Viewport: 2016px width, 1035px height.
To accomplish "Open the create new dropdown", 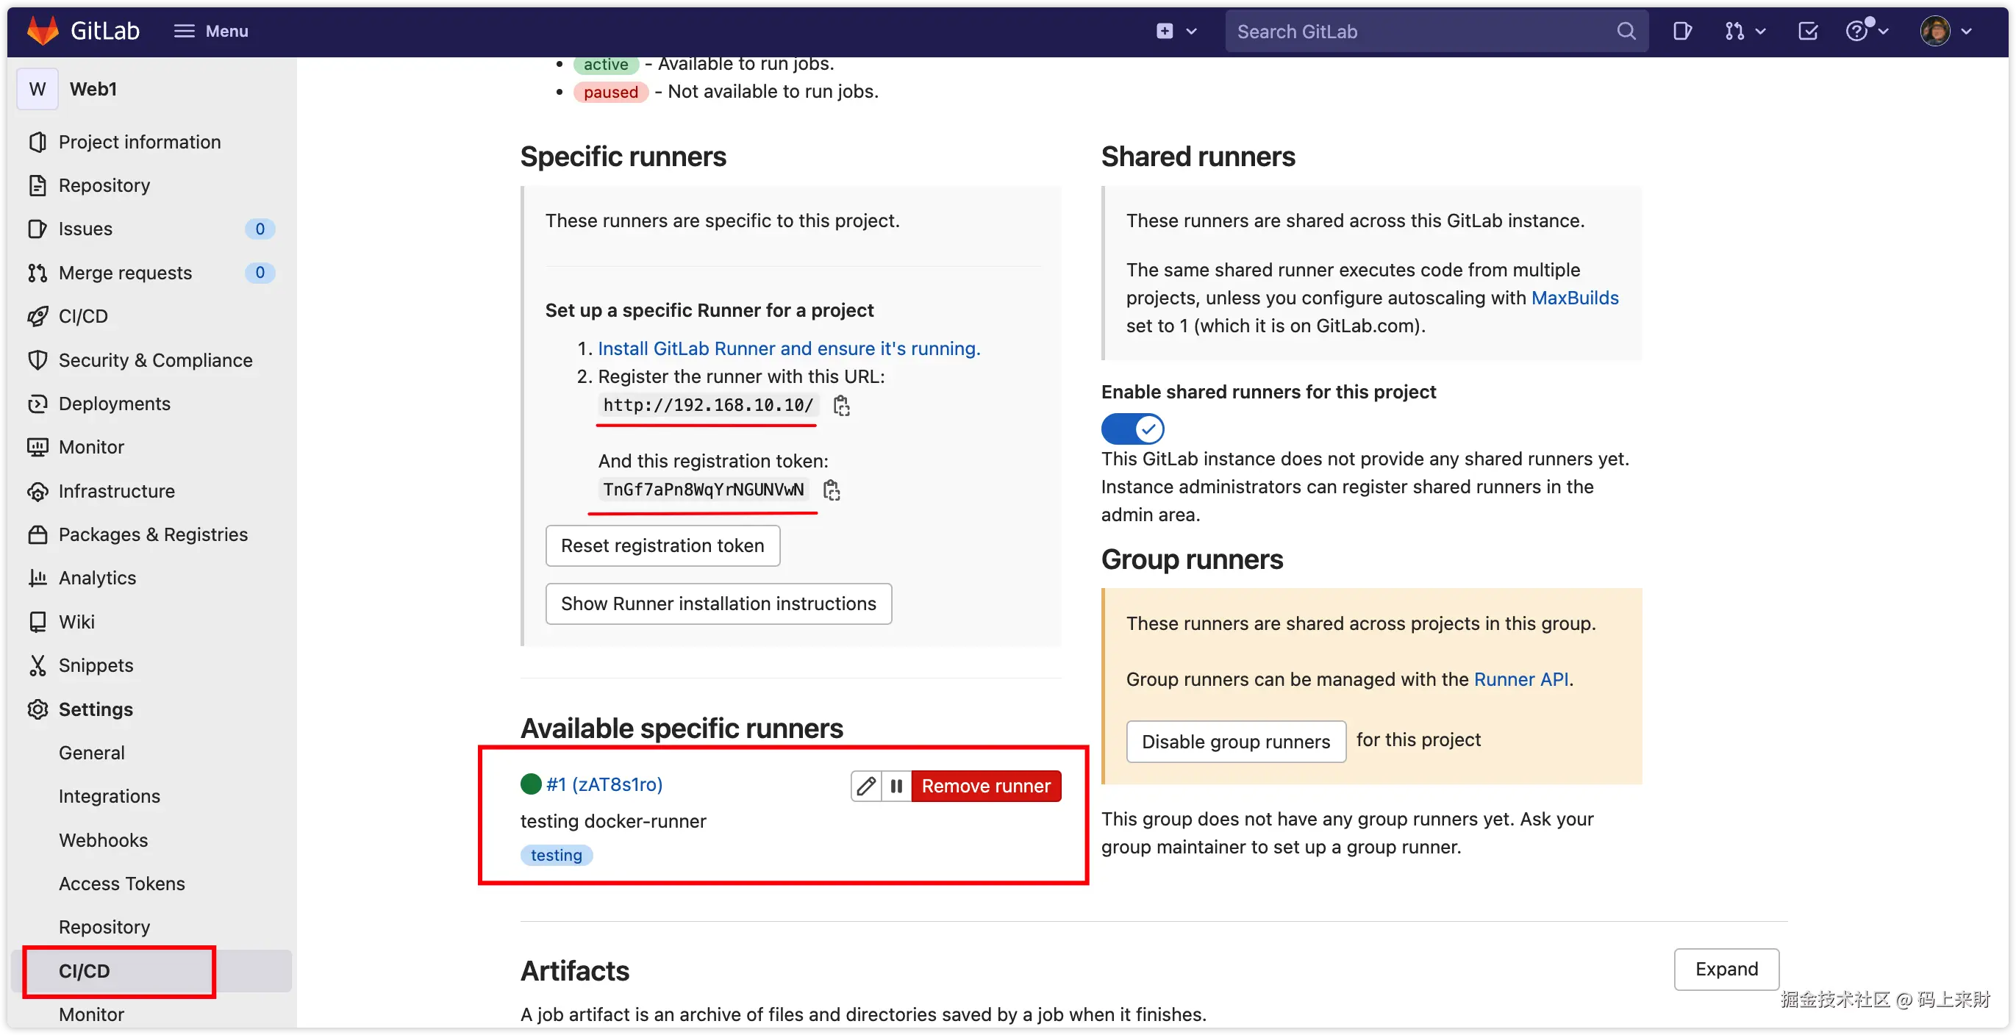I will pyautogui.click(x=1176, y=32).
